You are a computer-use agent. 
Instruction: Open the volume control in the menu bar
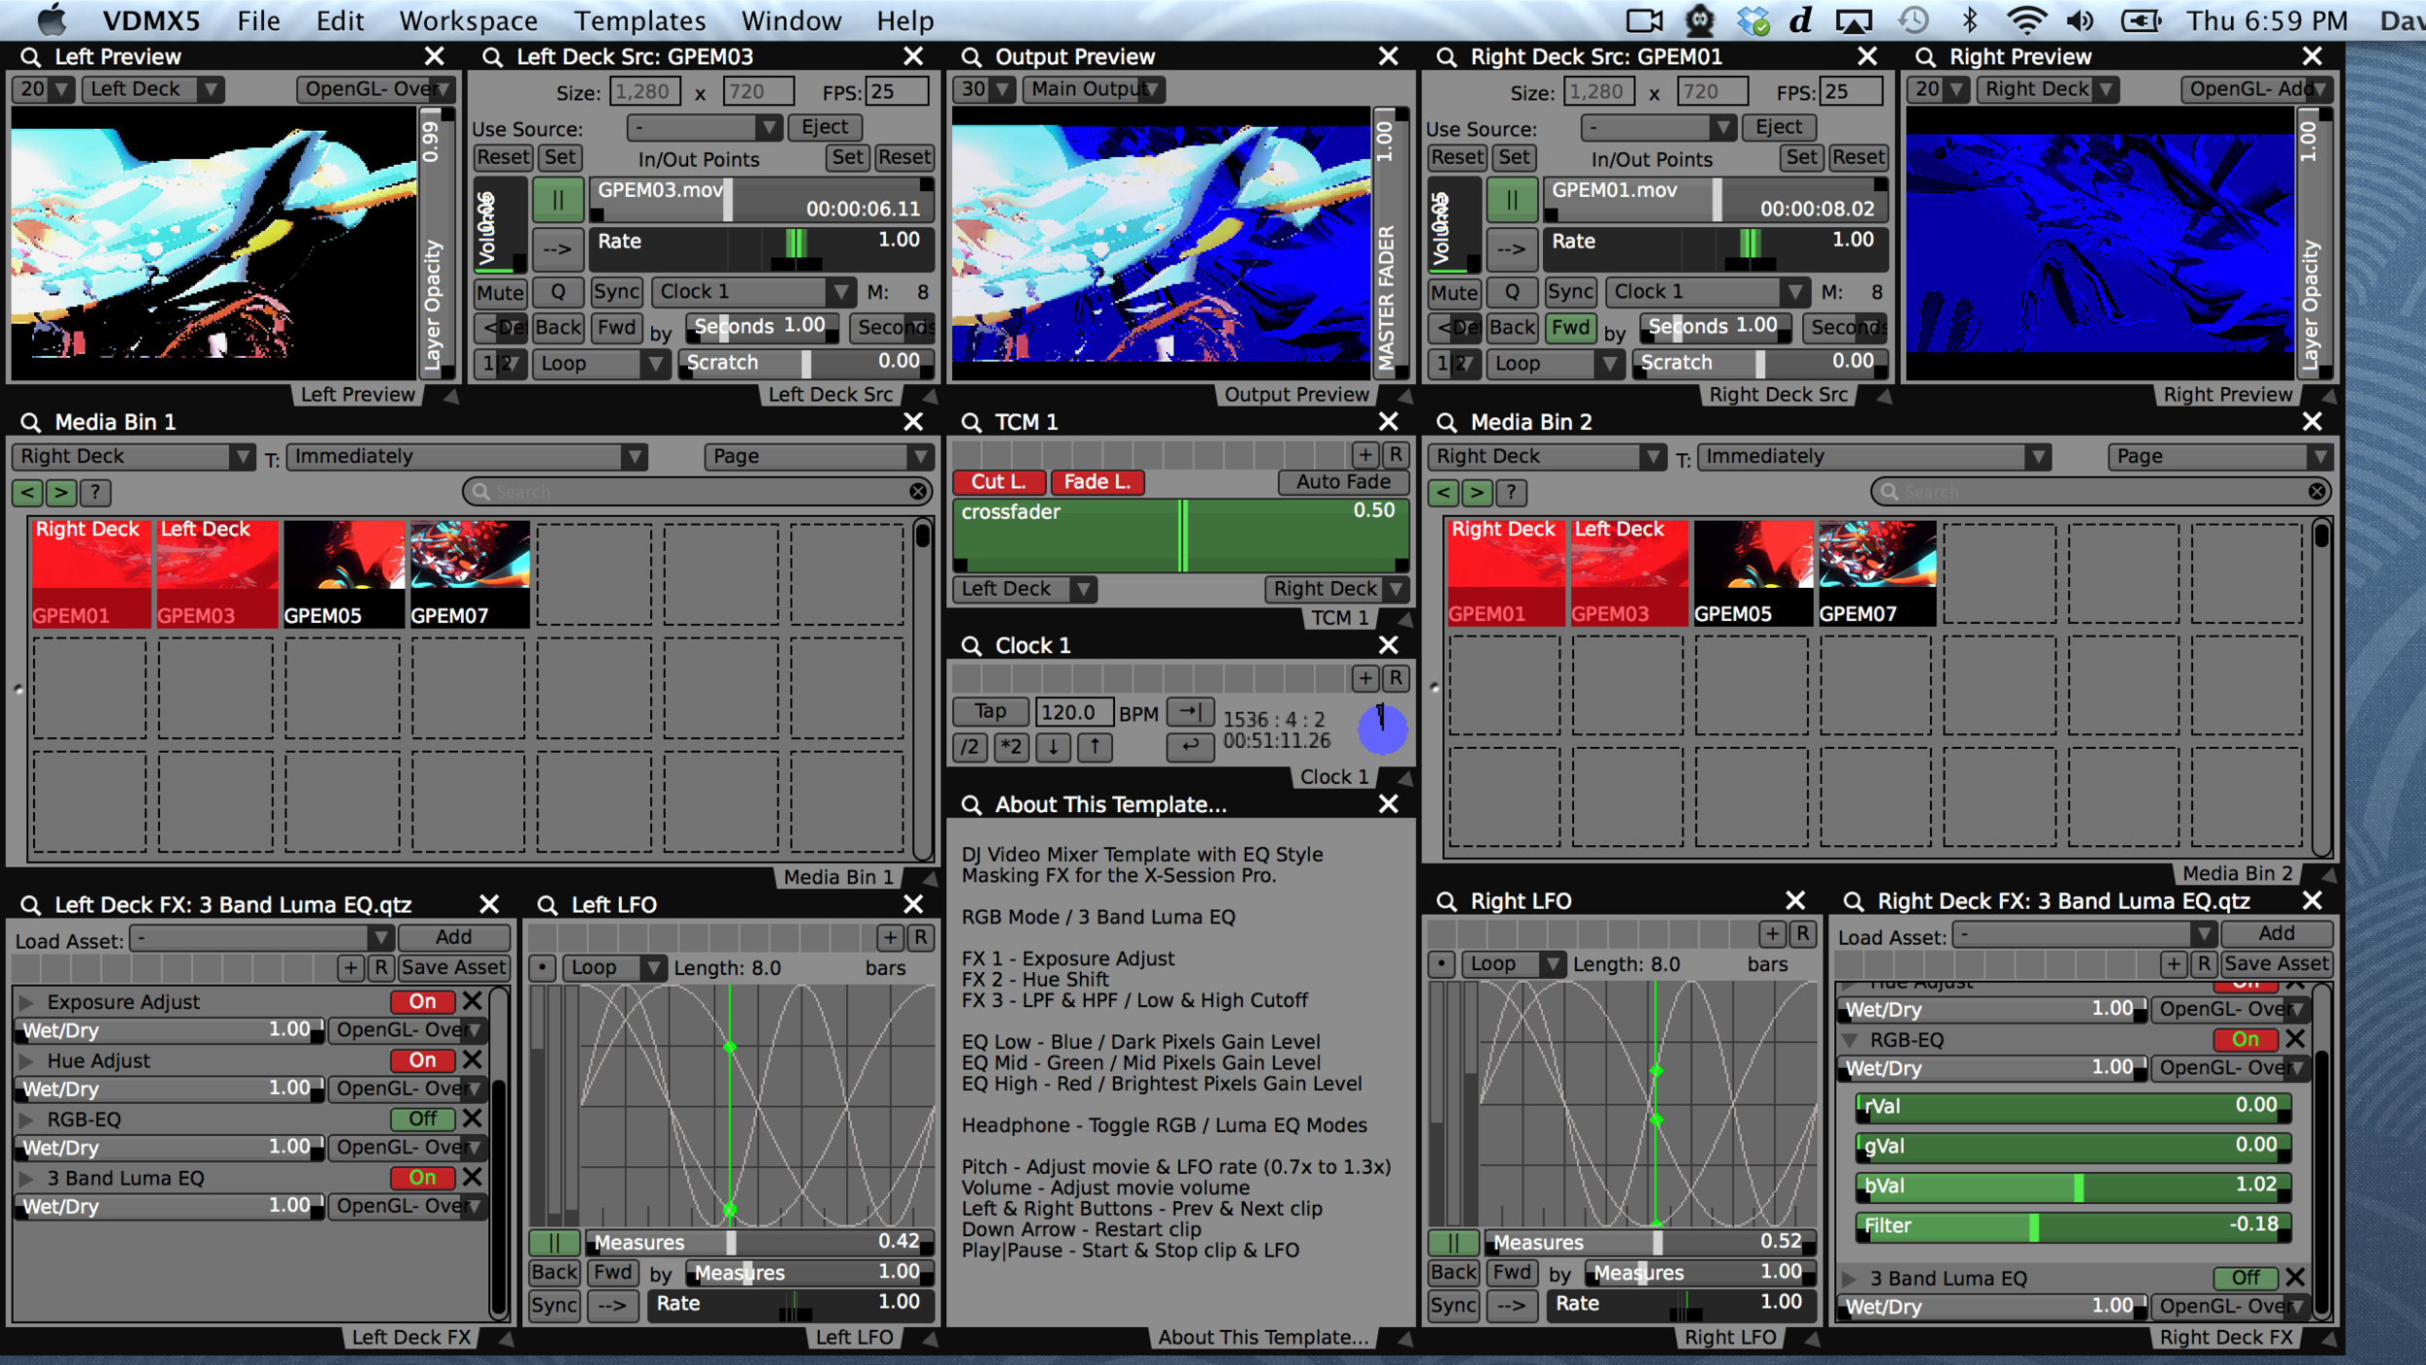tap(2080, 20)
